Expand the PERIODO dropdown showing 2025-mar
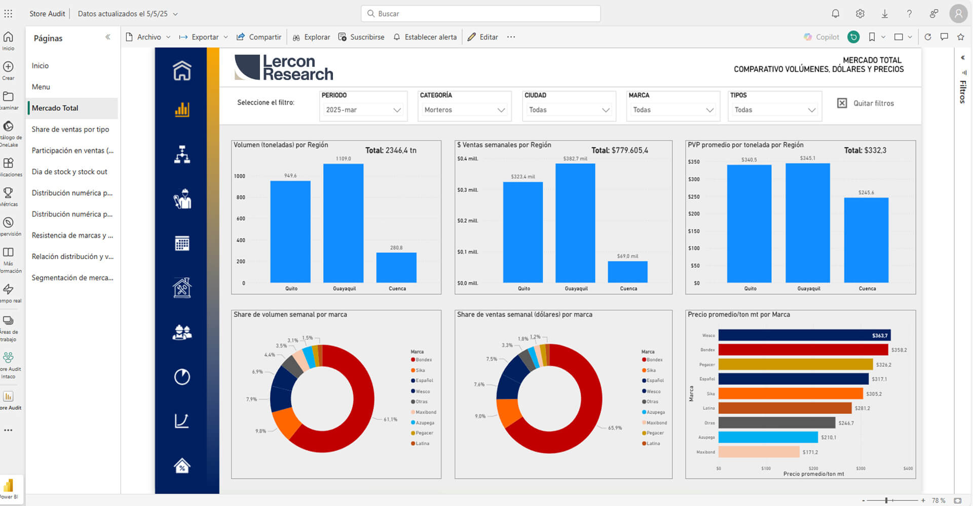 tap(363, 110)
